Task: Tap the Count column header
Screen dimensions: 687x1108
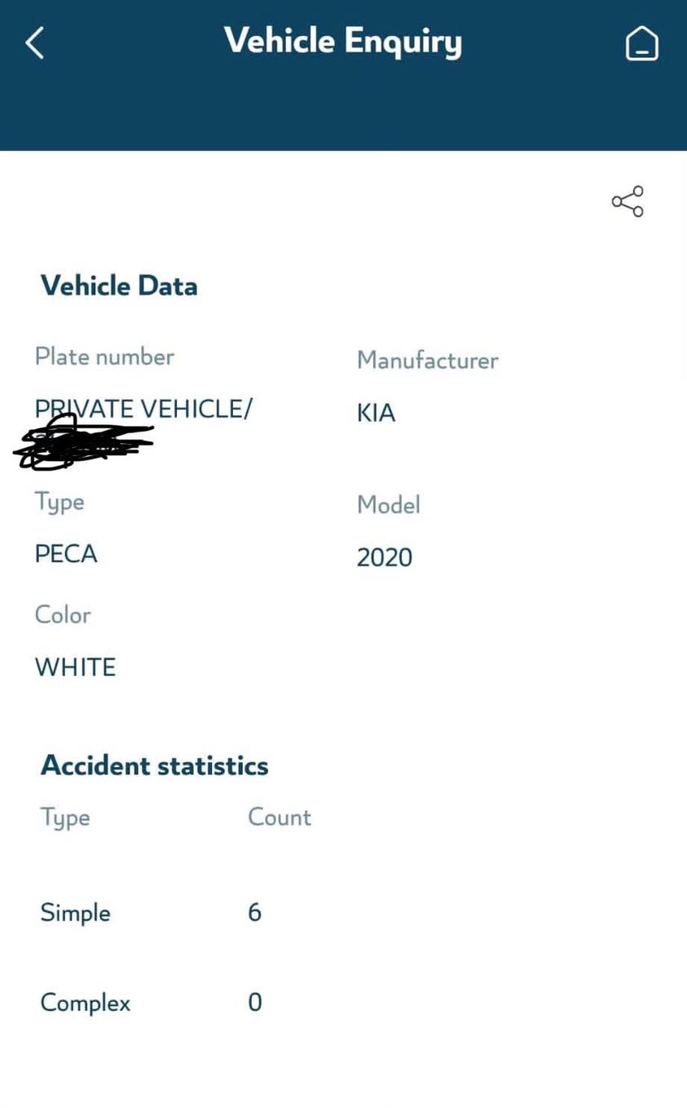Action: [279, 818]
